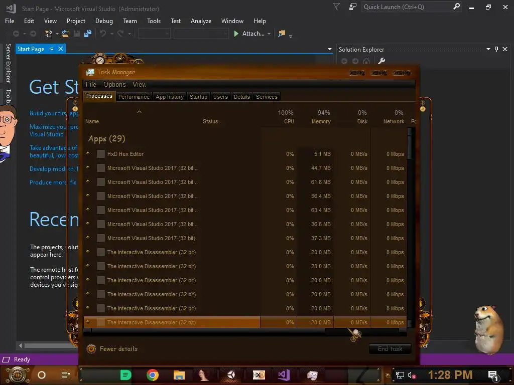Screen dimensions: 514x385
Task: Open the Task Manager Options menu
Action: (114, 84)
